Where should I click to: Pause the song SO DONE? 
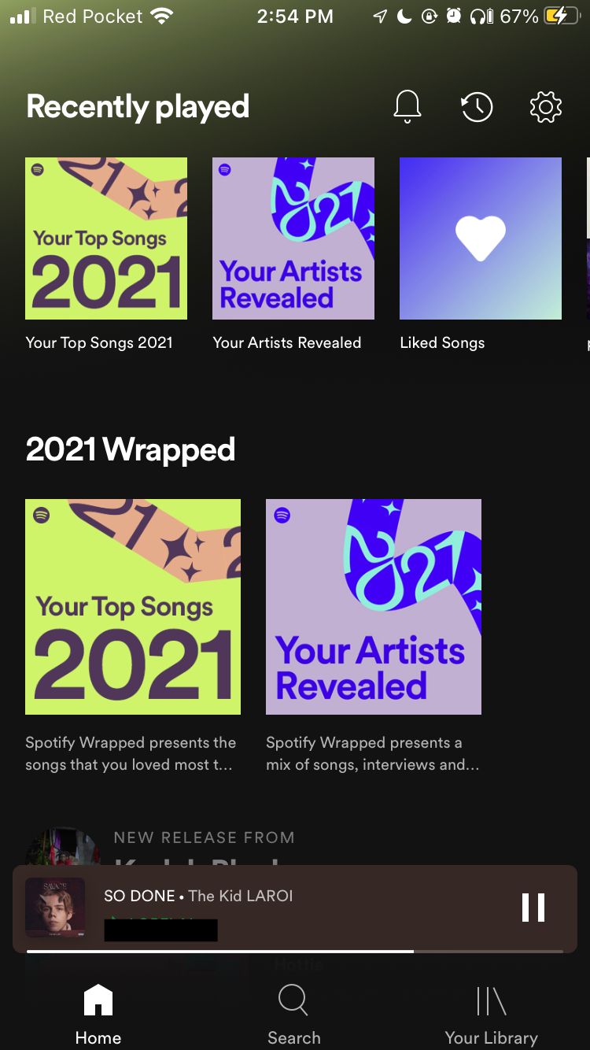pos(533,908)
